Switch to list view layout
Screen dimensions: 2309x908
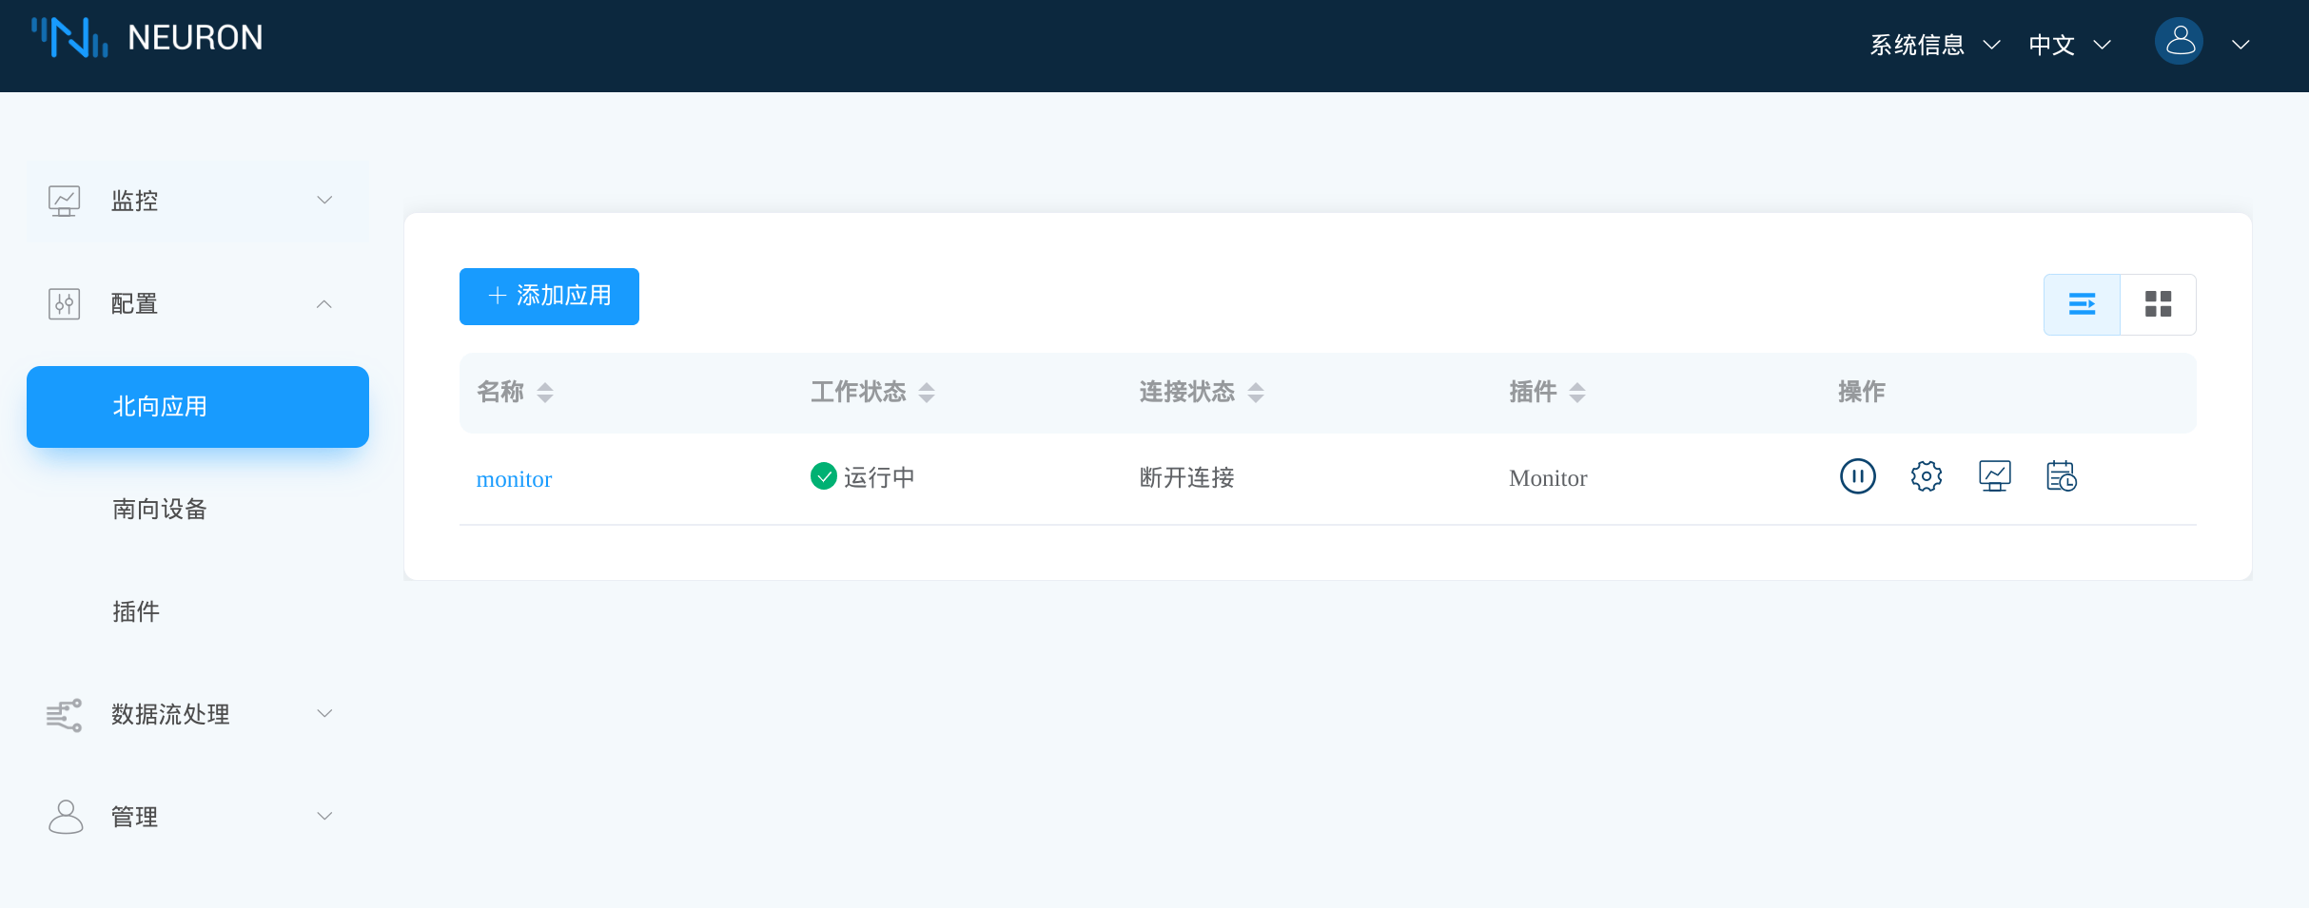click(2082, 304)
